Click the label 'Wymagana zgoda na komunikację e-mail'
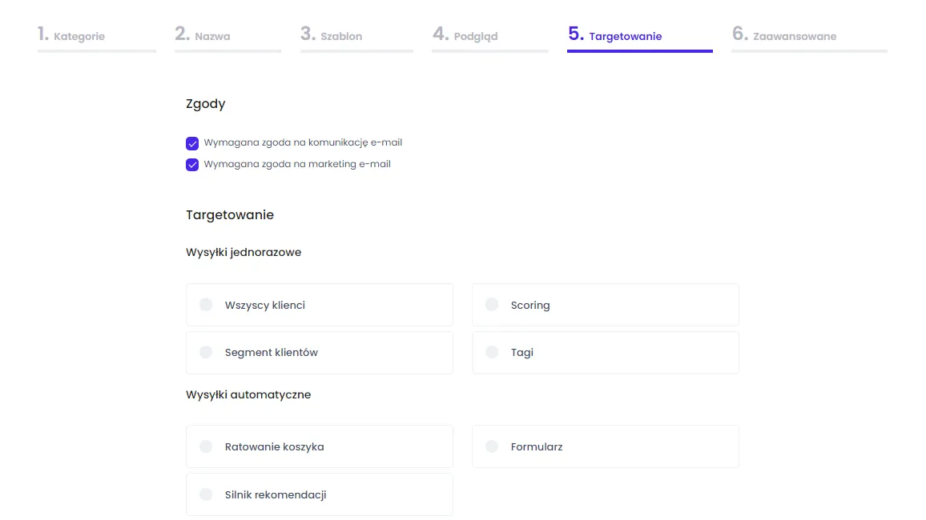 (x=303, y=142)
